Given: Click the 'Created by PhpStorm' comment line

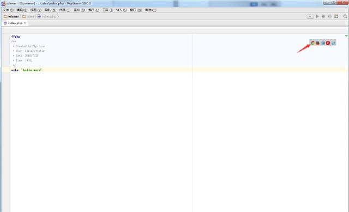Looking at the screenshot, I should [x=29, y=46].
